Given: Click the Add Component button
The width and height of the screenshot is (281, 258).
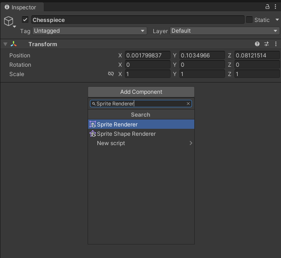Looking at the screenshot, I should 141,92.
